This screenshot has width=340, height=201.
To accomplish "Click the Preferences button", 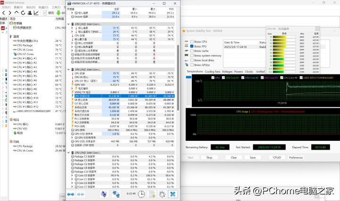I will [x=296, y=158].
